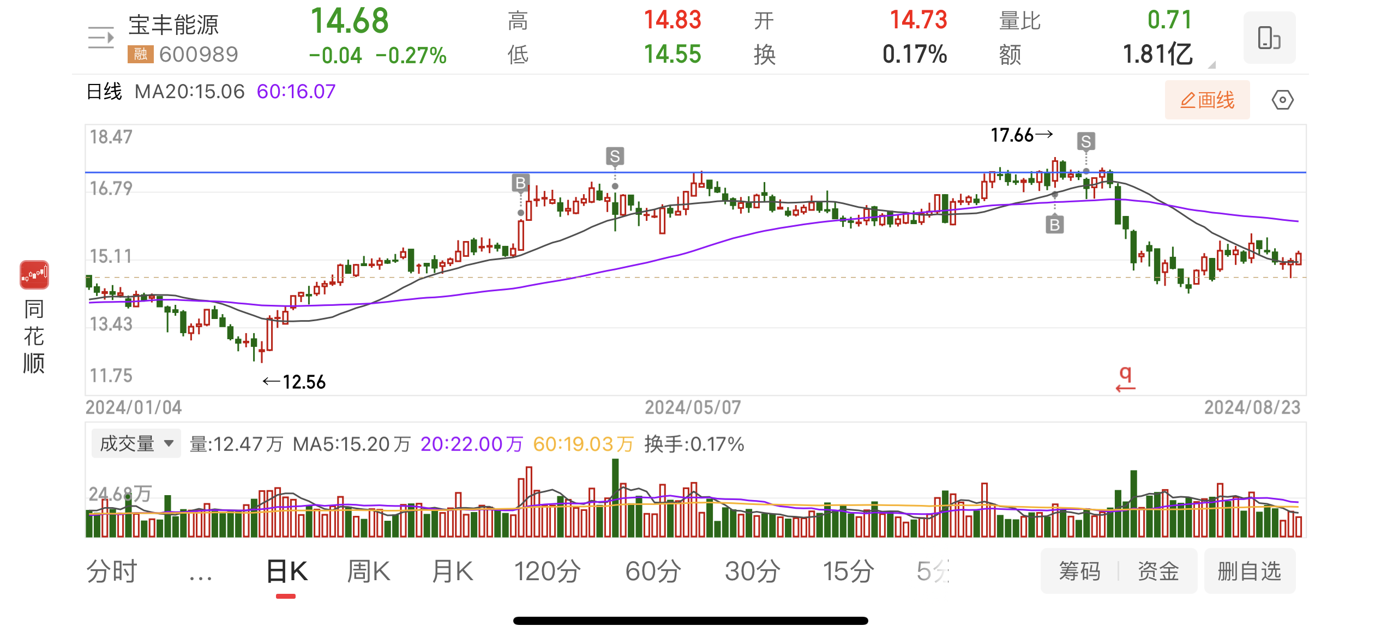Image resolution: width=1381 pixels, height=638 pixels.
Task: Toggle the 资金 capital flow view
Action: pyautogui.click(x=1158, y=571)
